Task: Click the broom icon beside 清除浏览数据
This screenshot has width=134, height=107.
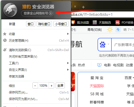Action: click(x=5, y=50)
